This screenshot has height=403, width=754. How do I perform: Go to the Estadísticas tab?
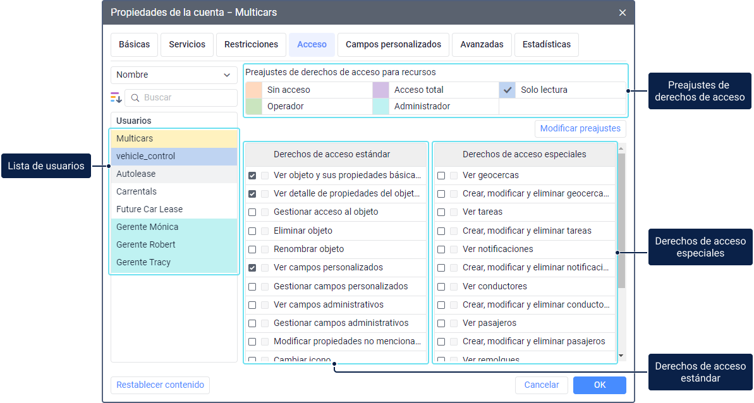tap(546, 44)
